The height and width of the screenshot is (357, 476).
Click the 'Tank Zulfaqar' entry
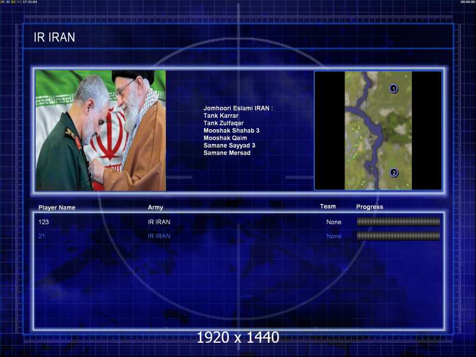224,123
